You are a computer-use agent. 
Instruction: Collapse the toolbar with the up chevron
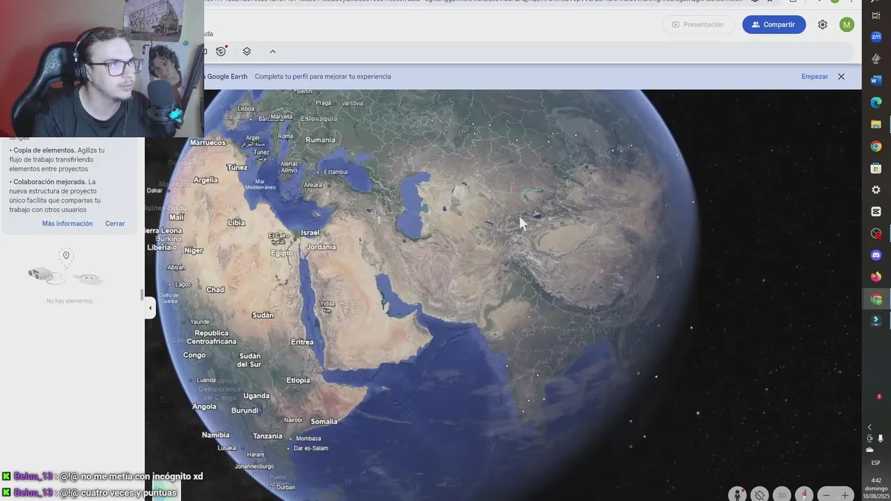[272, 51]
